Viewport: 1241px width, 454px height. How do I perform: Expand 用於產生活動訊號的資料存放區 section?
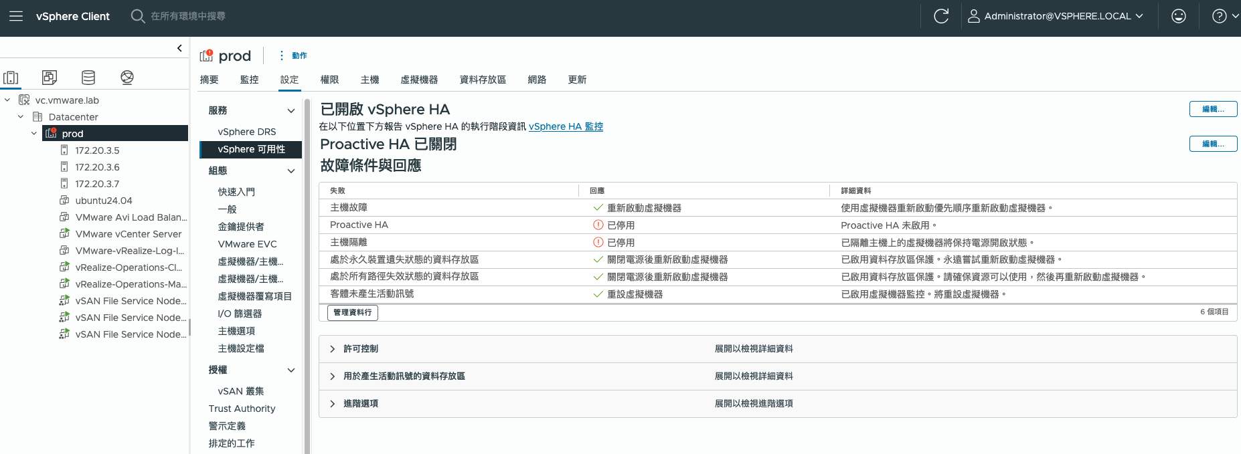333,376
